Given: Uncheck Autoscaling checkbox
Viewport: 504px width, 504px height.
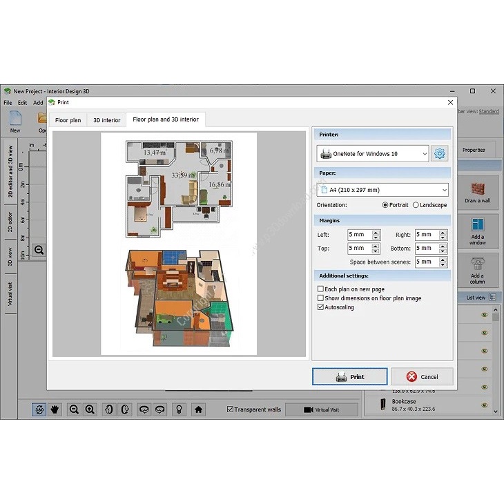Looking at the screenshot, I should pyautogui.click(x=320, y=307).
